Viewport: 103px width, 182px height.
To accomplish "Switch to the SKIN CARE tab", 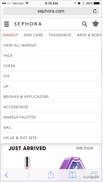I will pos(33,35).
